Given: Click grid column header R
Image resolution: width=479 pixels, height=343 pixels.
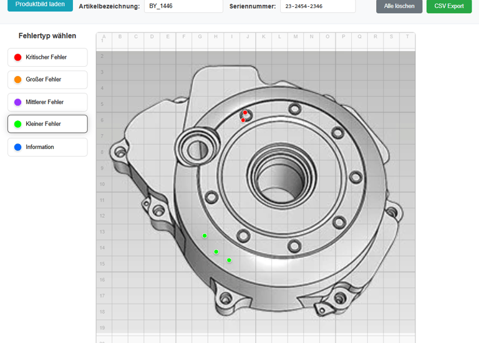Looking at the screenshot, I should 375,37.
